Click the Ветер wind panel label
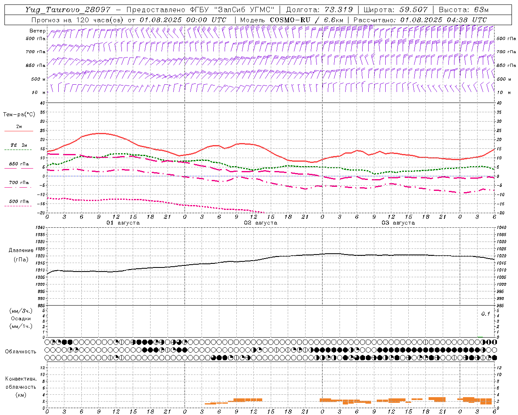 click(37, 31)
